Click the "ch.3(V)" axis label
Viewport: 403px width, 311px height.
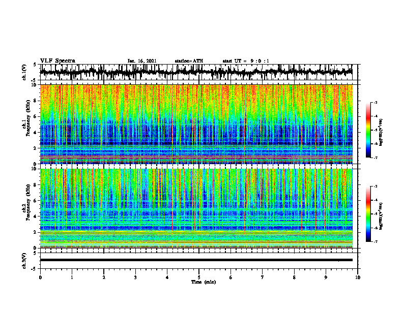pos(24,261)
